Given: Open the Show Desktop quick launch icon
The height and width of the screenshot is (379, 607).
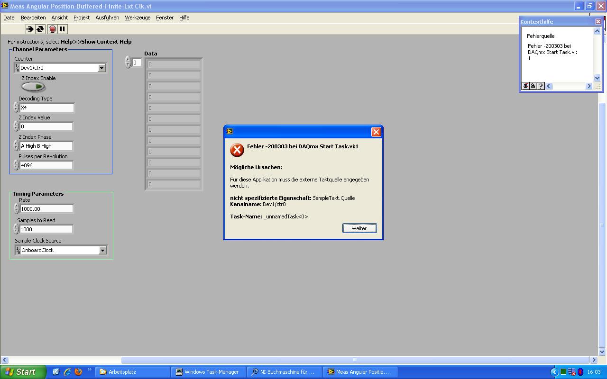Looking at the screenshot, I should [x=56, y=372].
